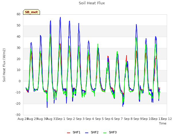Click the SB_met annotation label
The width and height of the screenshot is (184, 138).
coord(31,12)
